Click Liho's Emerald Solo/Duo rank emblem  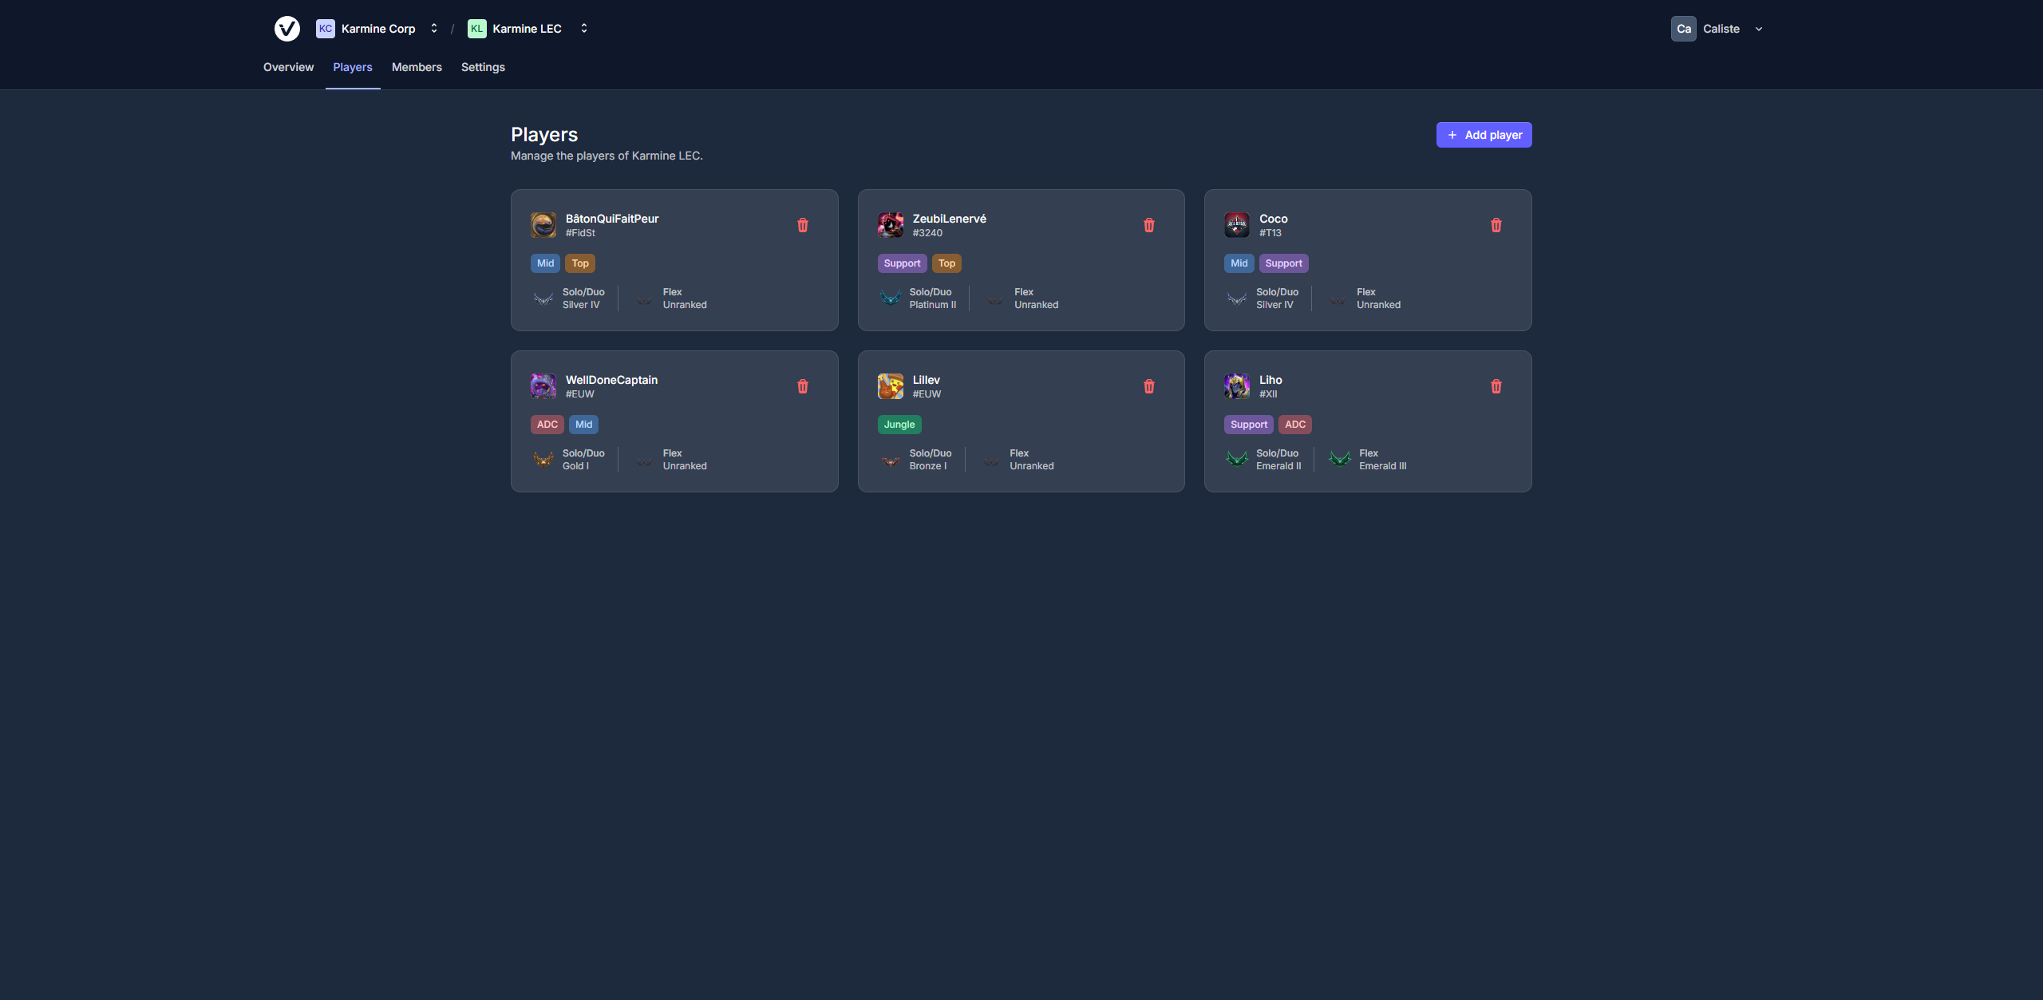[x=1237, y=460]
